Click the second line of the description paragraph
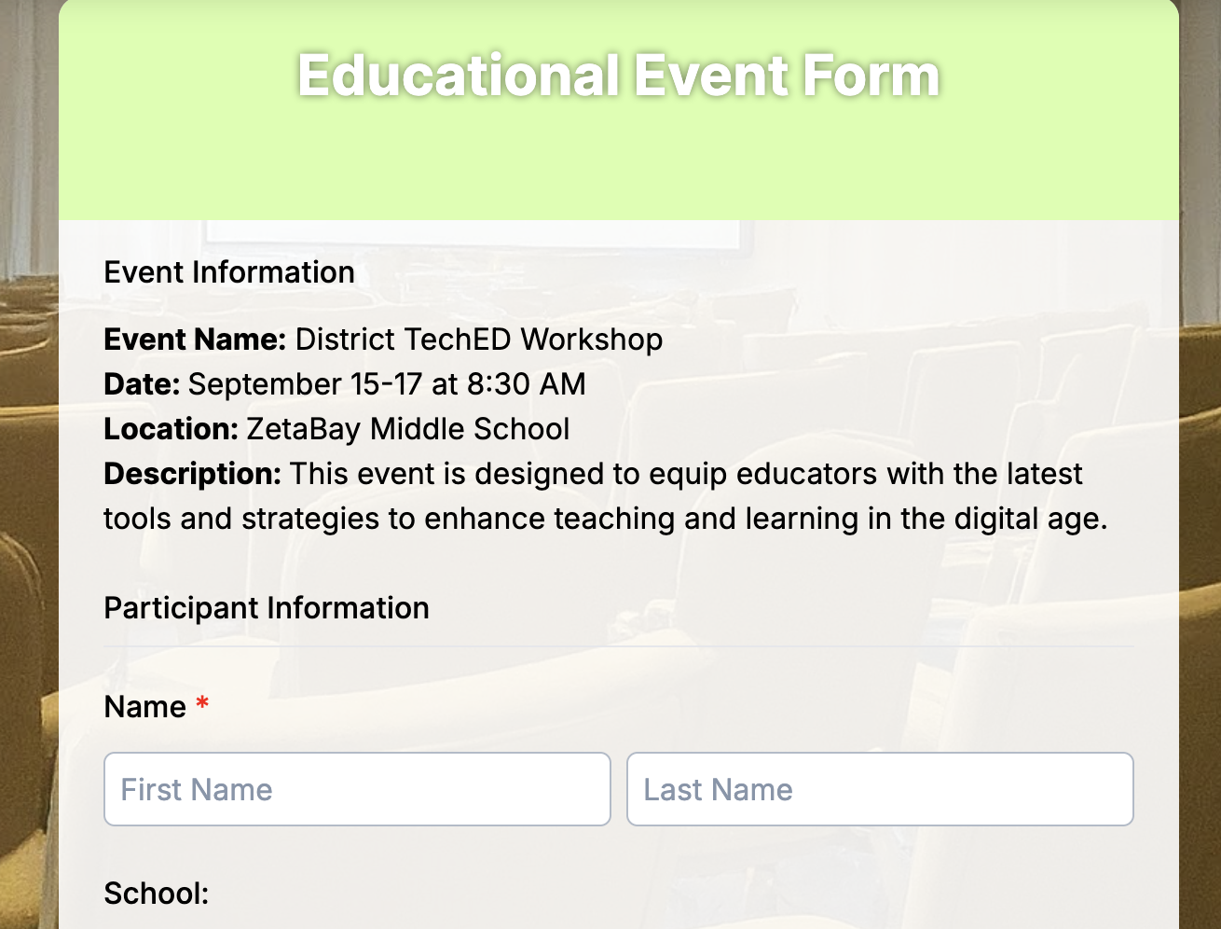The width and height of the screenshot is (1221, 929). (606, 519)
